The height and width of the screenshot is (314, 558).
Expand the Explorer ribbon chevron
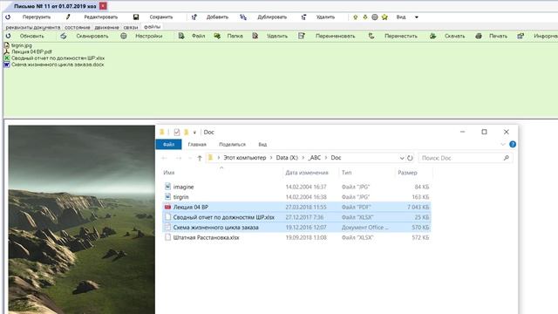click(503, 144)
